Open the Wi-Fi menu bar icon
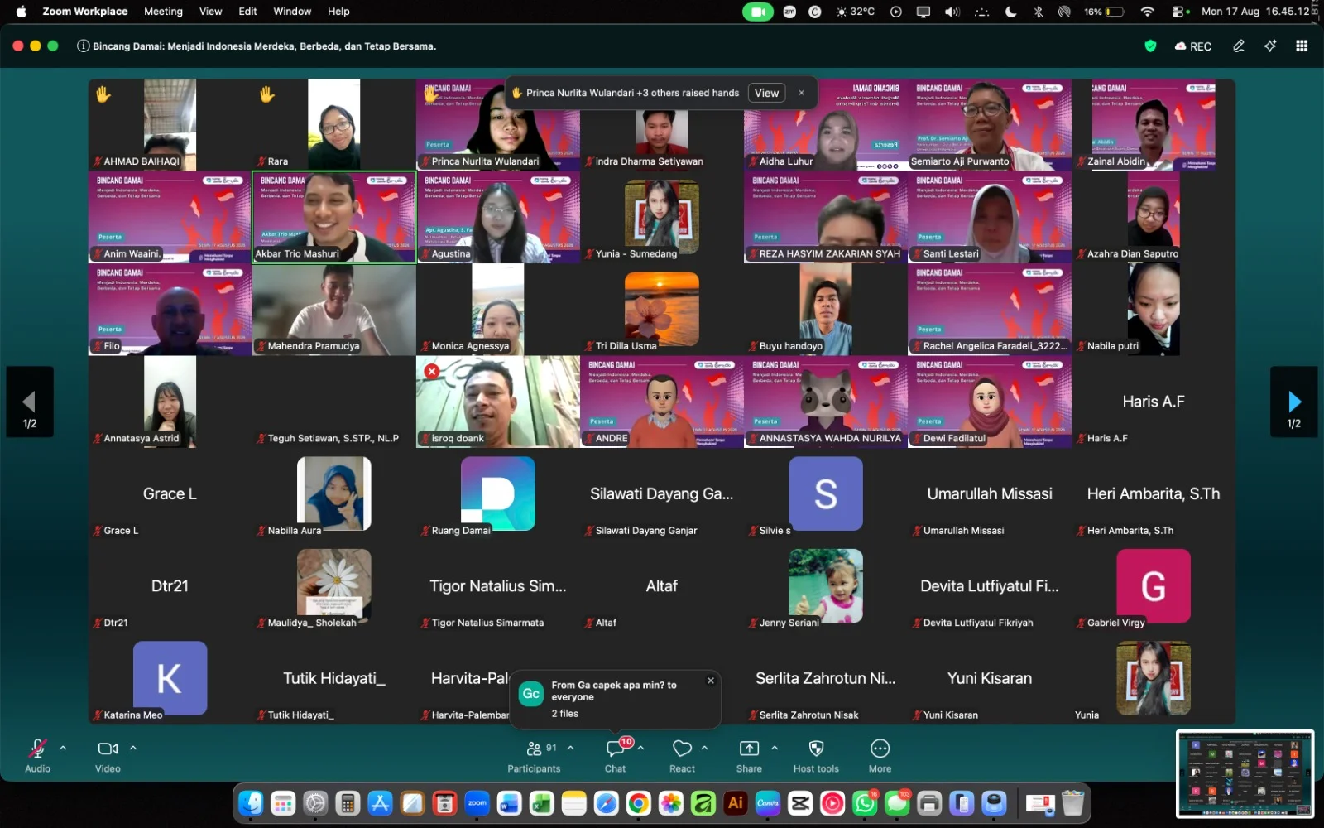The width and height of the screenshot is (1324, 828). 1147,12
